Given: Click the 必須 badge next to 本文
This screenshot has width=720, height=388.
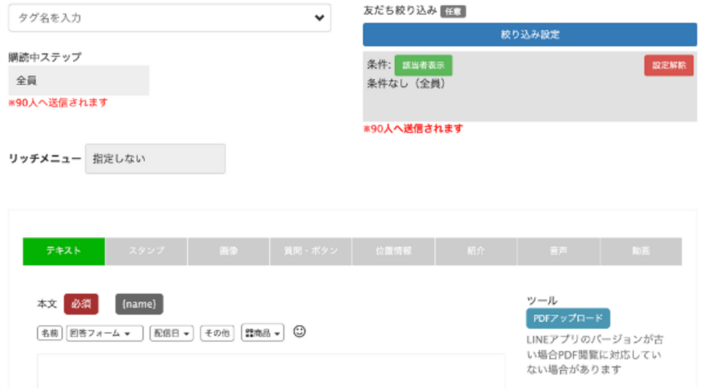Looking at the screenshot, I should click(x=81, y=304).
